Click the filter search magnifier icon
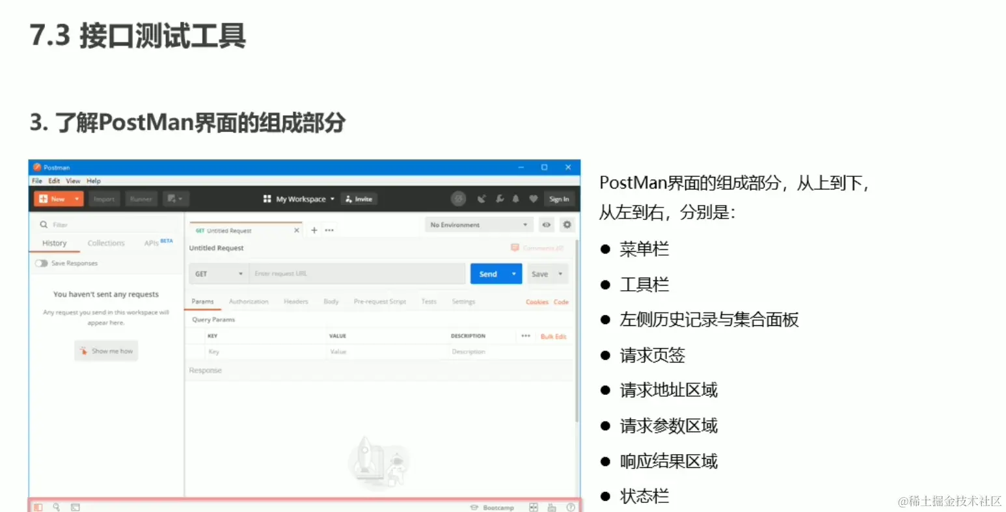Image resolution: width=1006 pixels, height=512 pixels. pyautogui.click(x=44, y=224)
